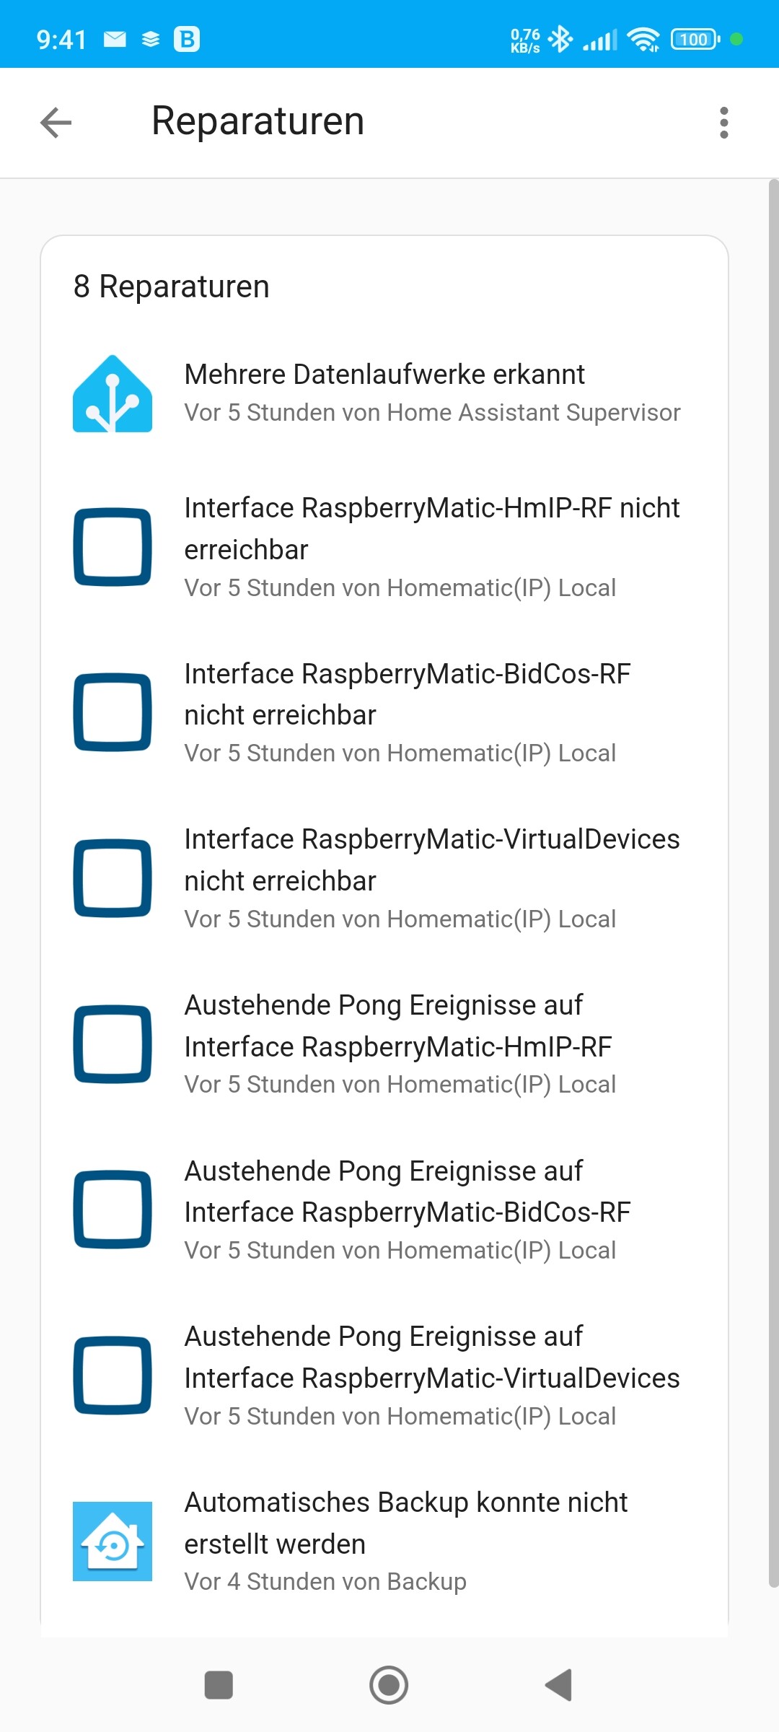Tap icon beside HmIP-RF nicht erreichbar
This screenshot has height=1732, width=779.
(x=113, y=547)
